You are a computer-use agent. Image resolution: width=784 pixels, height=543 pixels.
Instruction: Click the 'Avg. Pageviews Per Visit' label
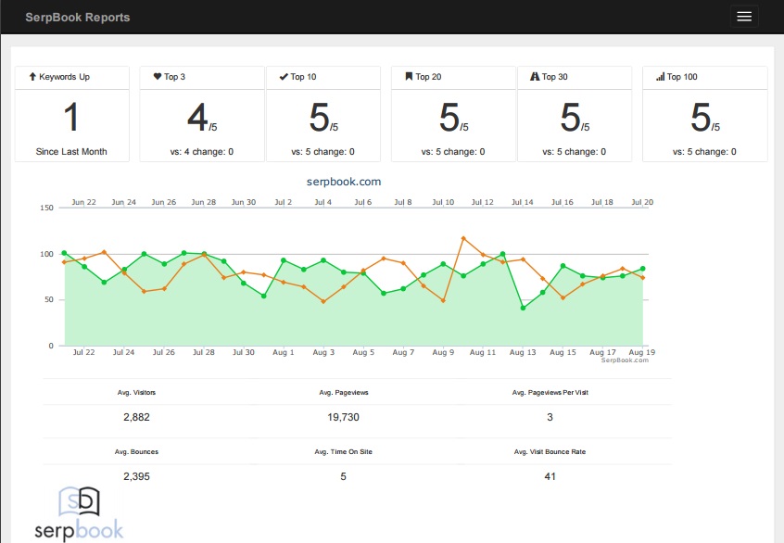(x=550, y=393)
